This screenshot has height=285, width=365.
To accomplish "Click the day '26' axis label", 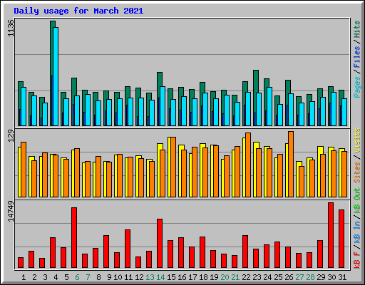I will pos(289,277).
